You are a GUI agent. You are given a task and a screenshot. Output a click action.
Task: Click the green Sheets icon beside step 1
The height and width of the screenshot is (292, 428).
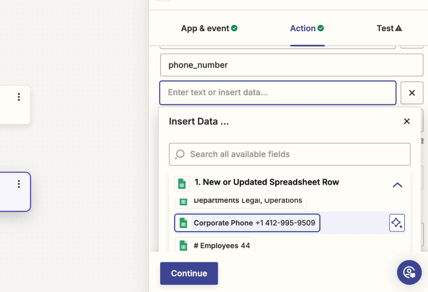(181, 183)
